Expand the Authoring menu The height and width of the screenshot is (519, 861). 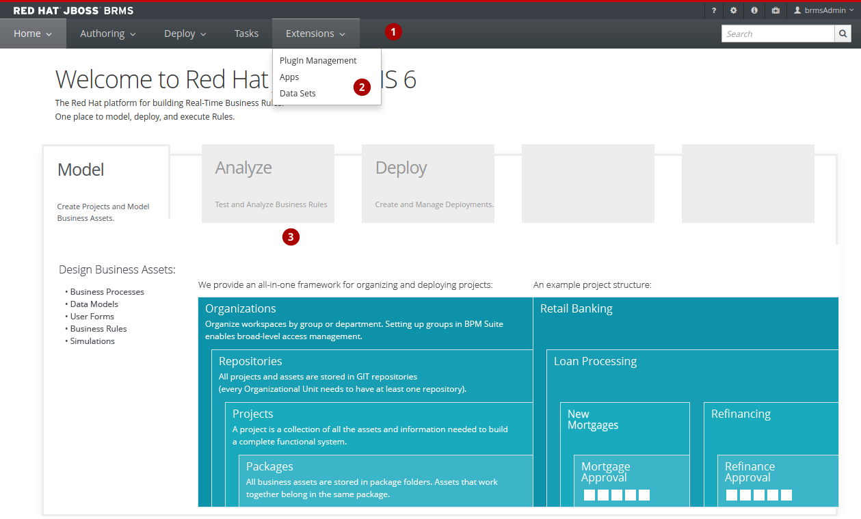pyautogui.click(x=108, y=34)
